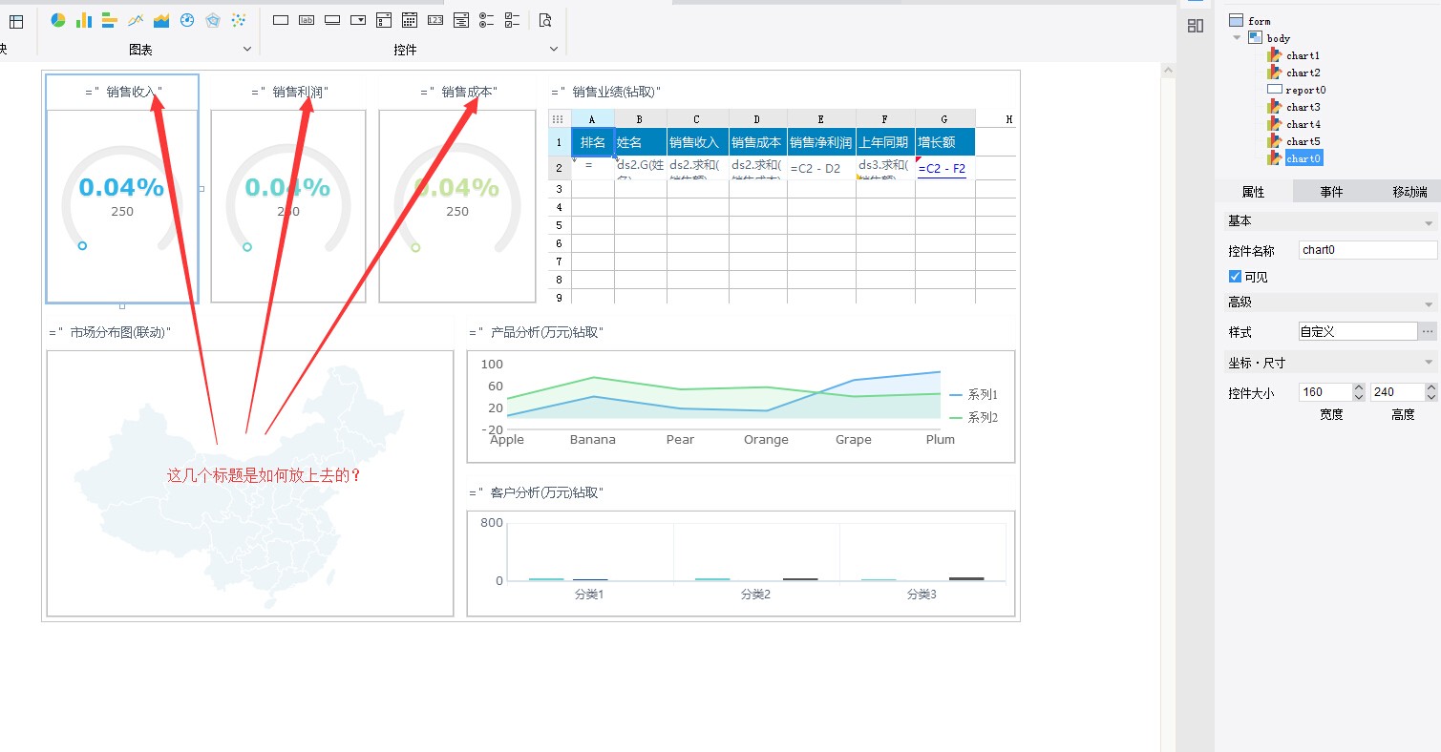Insert a column chart from toolbar
The height and width of the screenshot is (752, 1441).
[x=84, y=20]
